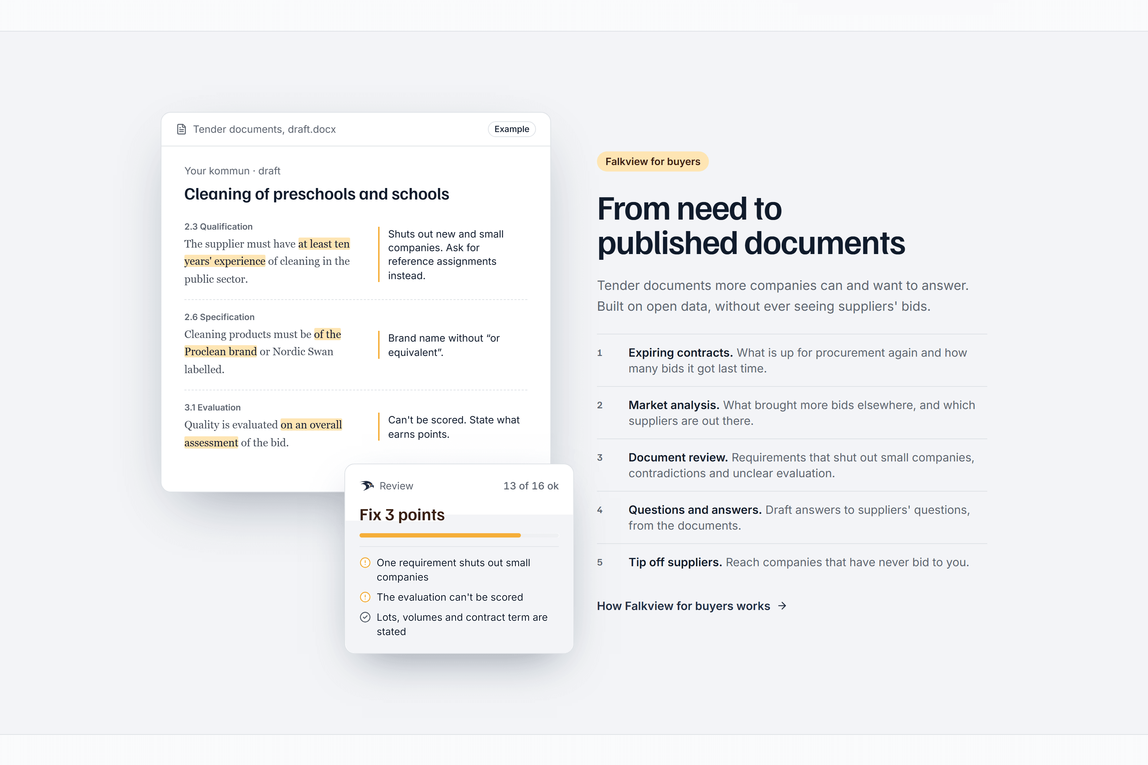1148x765 pixels.
Task: Select the Tip off suppliers list item
Action: [x=791, y=562]
